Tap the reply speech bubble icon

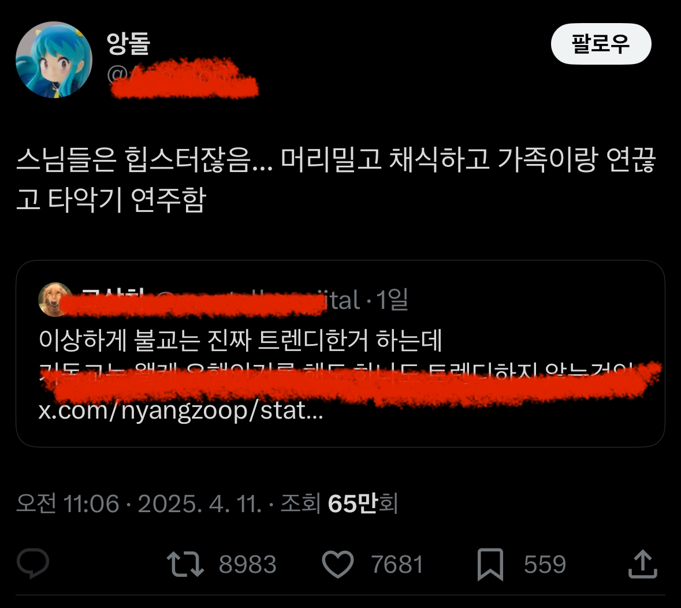pos(33,564)
